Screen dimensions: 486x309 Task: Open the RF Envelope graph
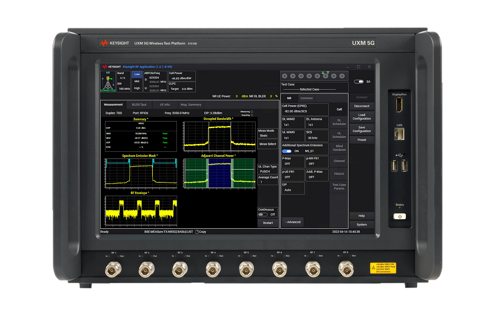point(141,211)
